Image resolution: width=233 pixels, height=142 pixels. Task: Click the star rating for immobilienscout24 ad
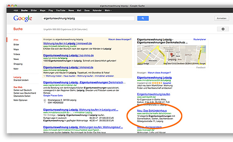tap(157, 83)
